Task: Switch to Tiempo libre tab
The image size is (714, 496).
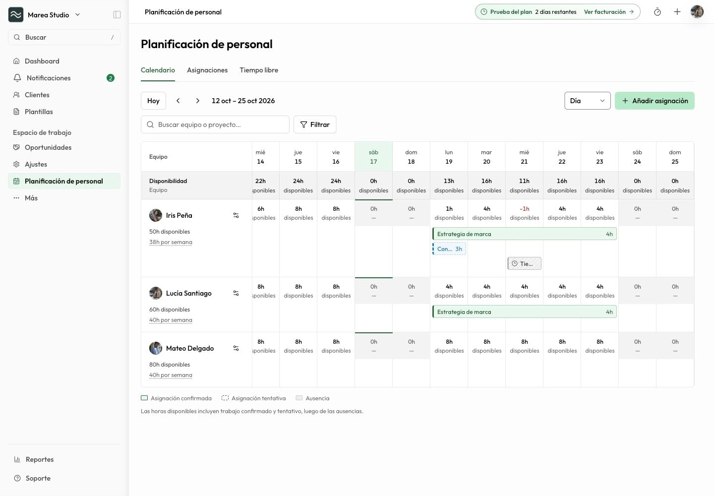Action: click(x=259, y=70)
